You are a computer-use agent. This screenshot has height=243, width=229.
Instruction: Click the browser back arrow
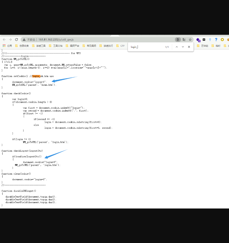(x=4, y=40)
